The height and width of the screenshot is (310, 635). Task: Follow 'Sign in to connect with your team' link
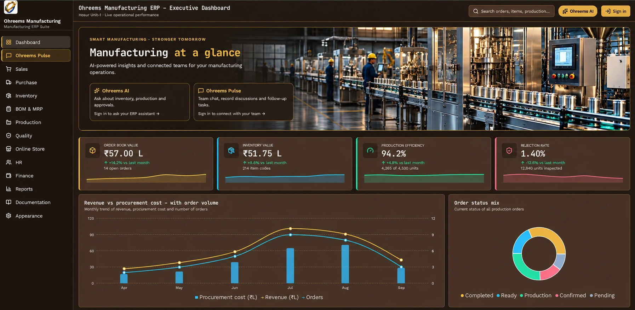pos(231,114)
